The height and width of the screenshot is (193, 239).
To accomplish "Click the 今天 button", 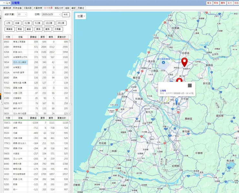I will tap(66, 15).
